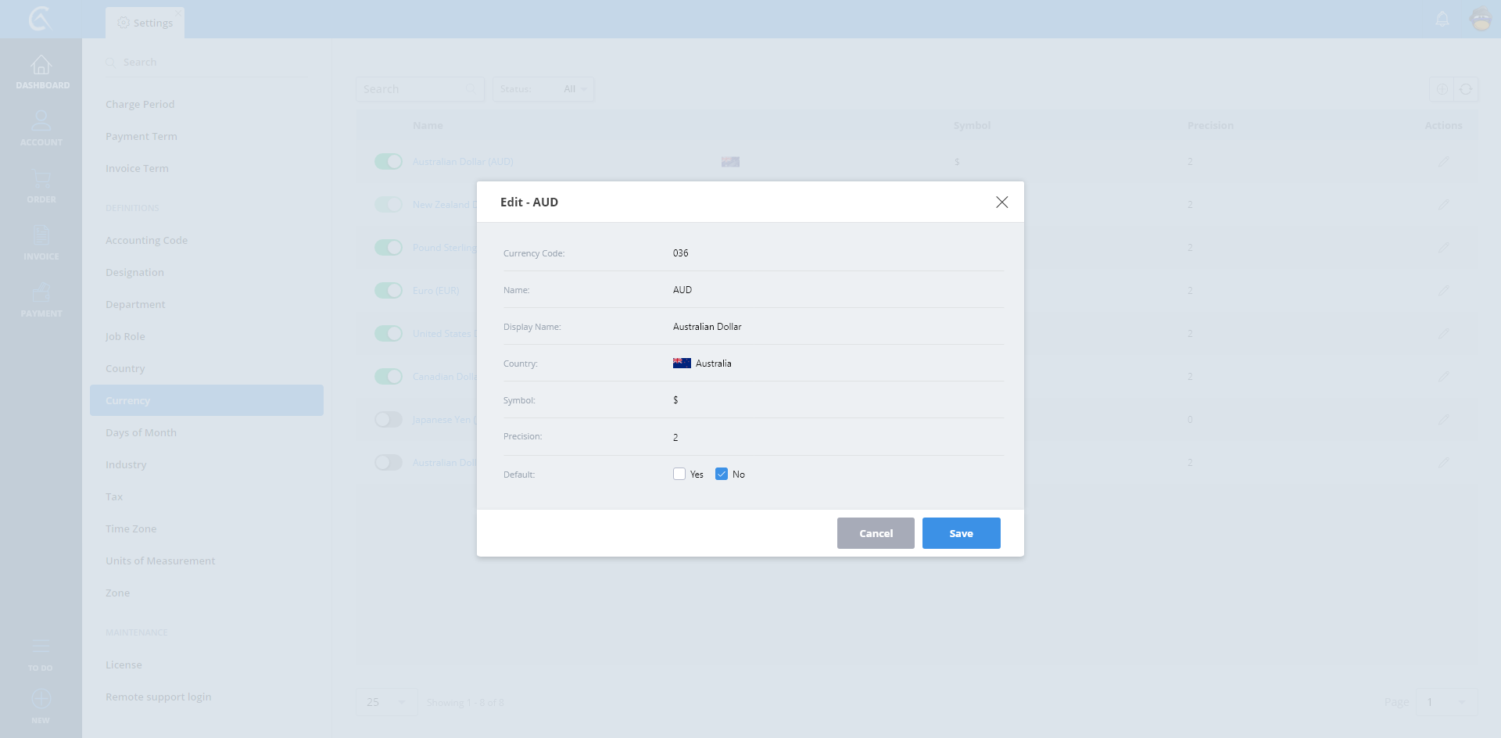Open the Page number dropdown
Image resolution: width=1501 pixels, height=738 pixels.
1445,702
